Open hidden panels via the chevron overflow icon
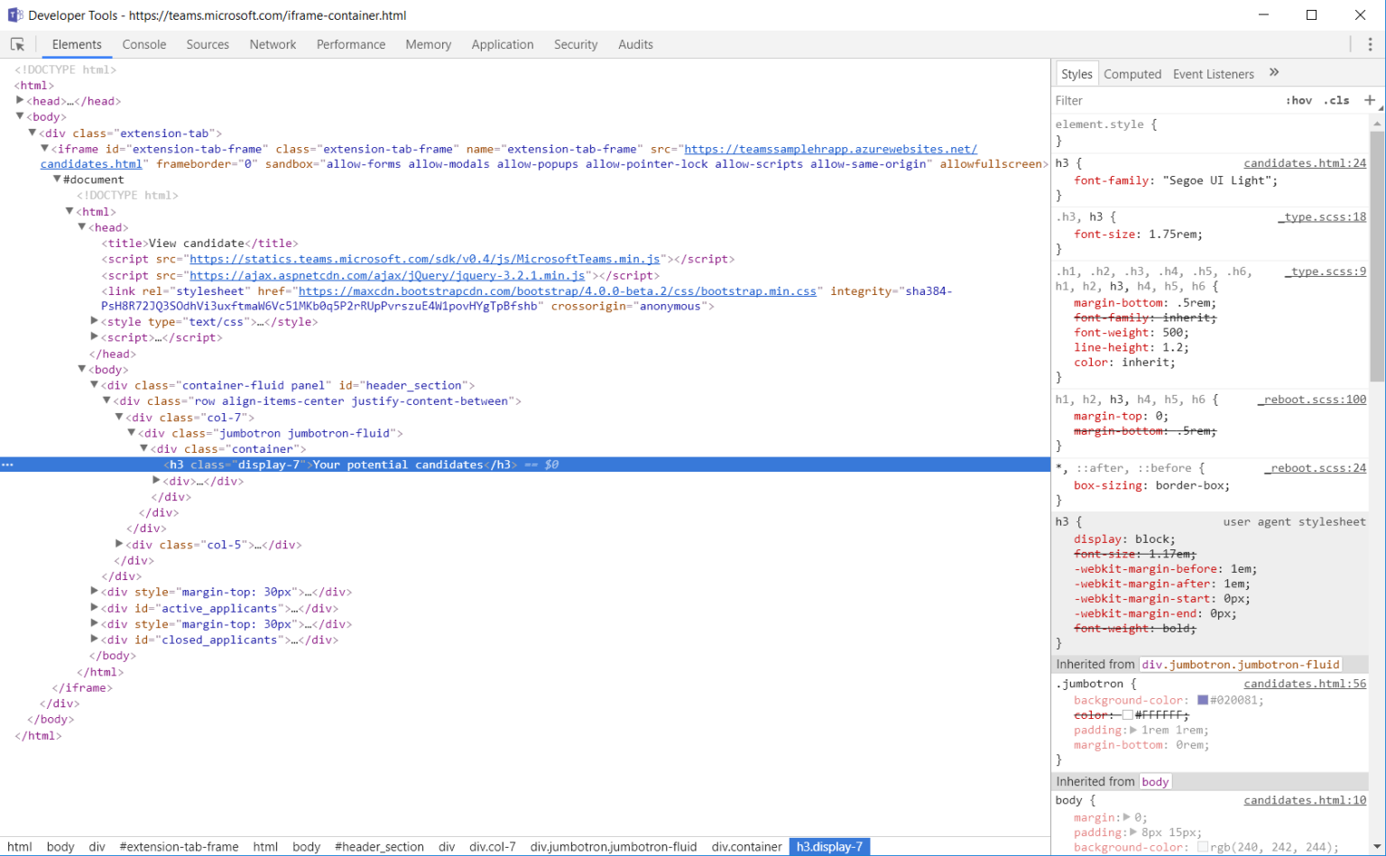 point(1274,73)
